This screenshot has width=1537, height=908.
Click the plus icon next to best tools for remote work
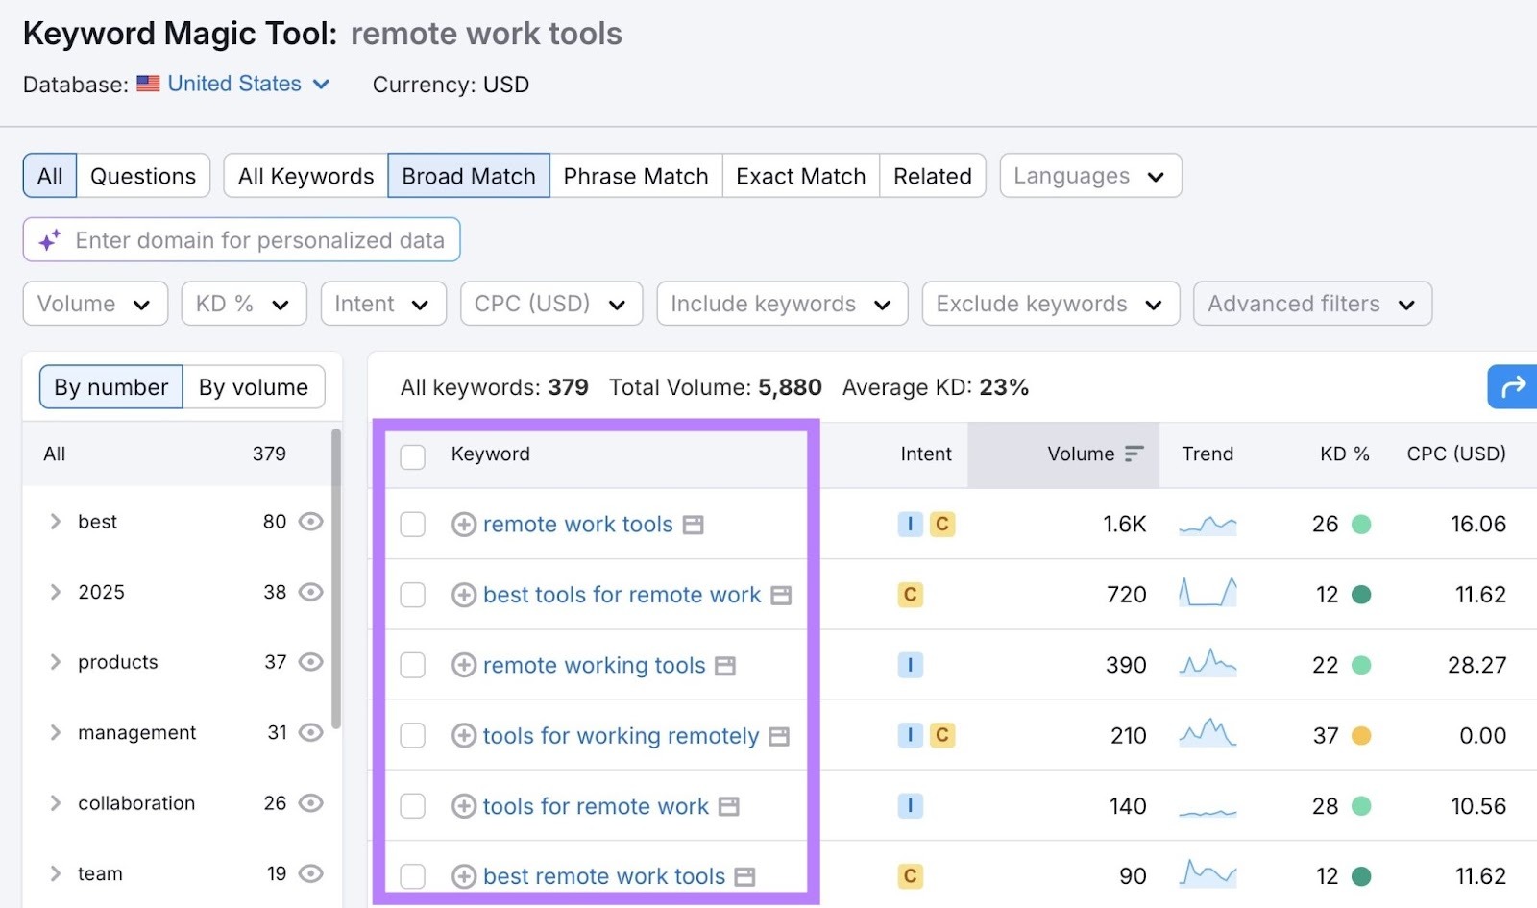point(462,594)
